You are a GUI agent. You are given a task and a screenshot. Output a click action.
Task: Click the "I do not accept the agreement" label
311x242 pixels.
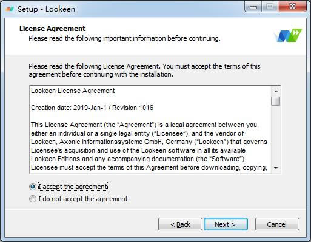[x=83, y=199]
